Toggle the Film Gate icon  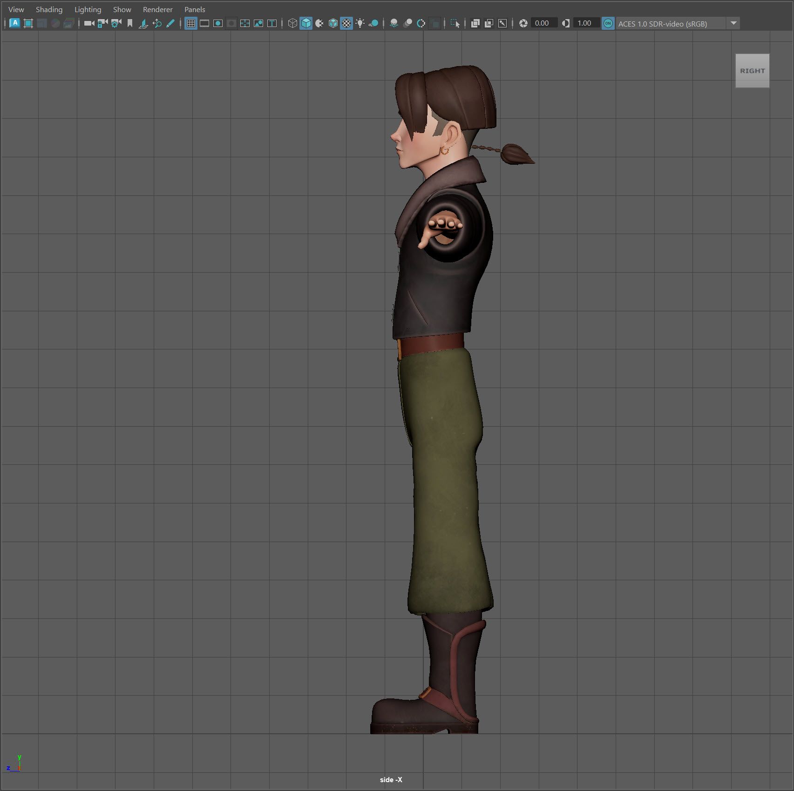coord(204,23)
